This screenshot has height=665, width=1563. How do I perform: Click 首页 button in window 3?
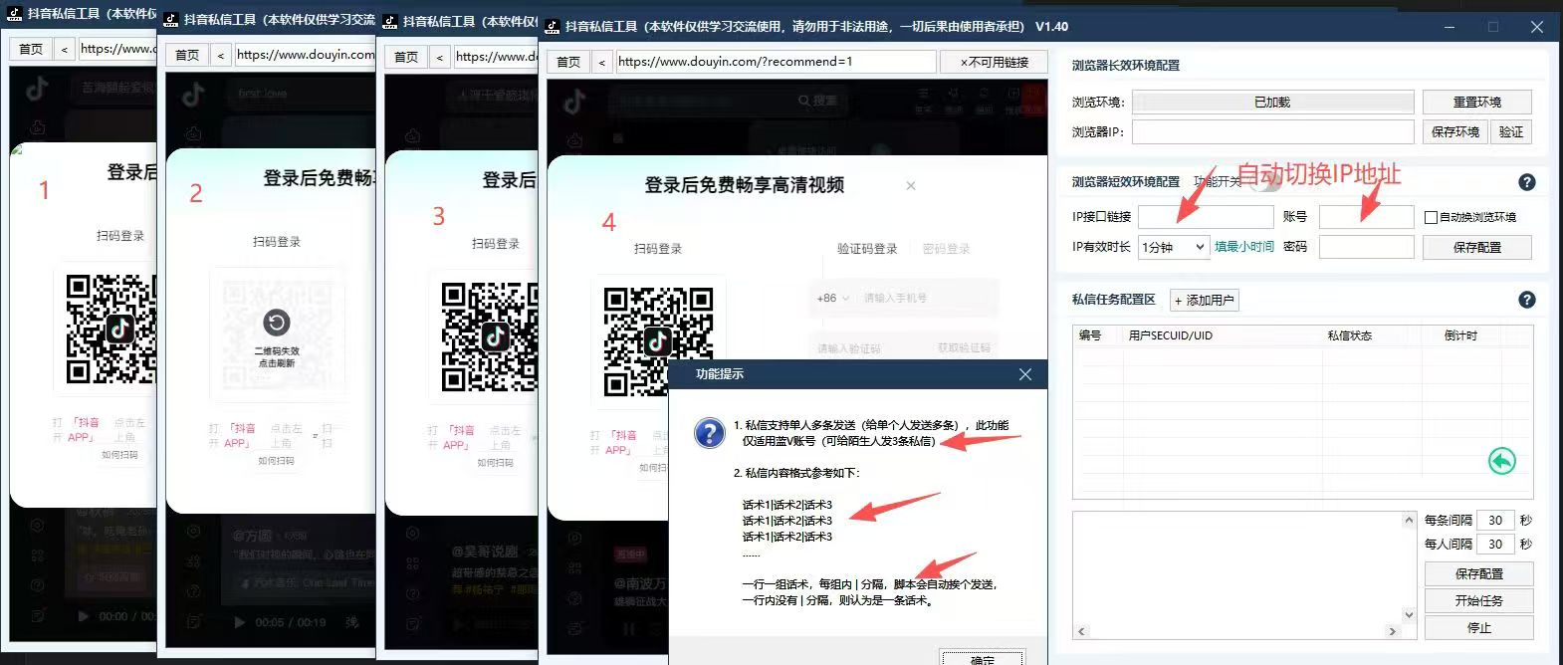click(406, 57)
